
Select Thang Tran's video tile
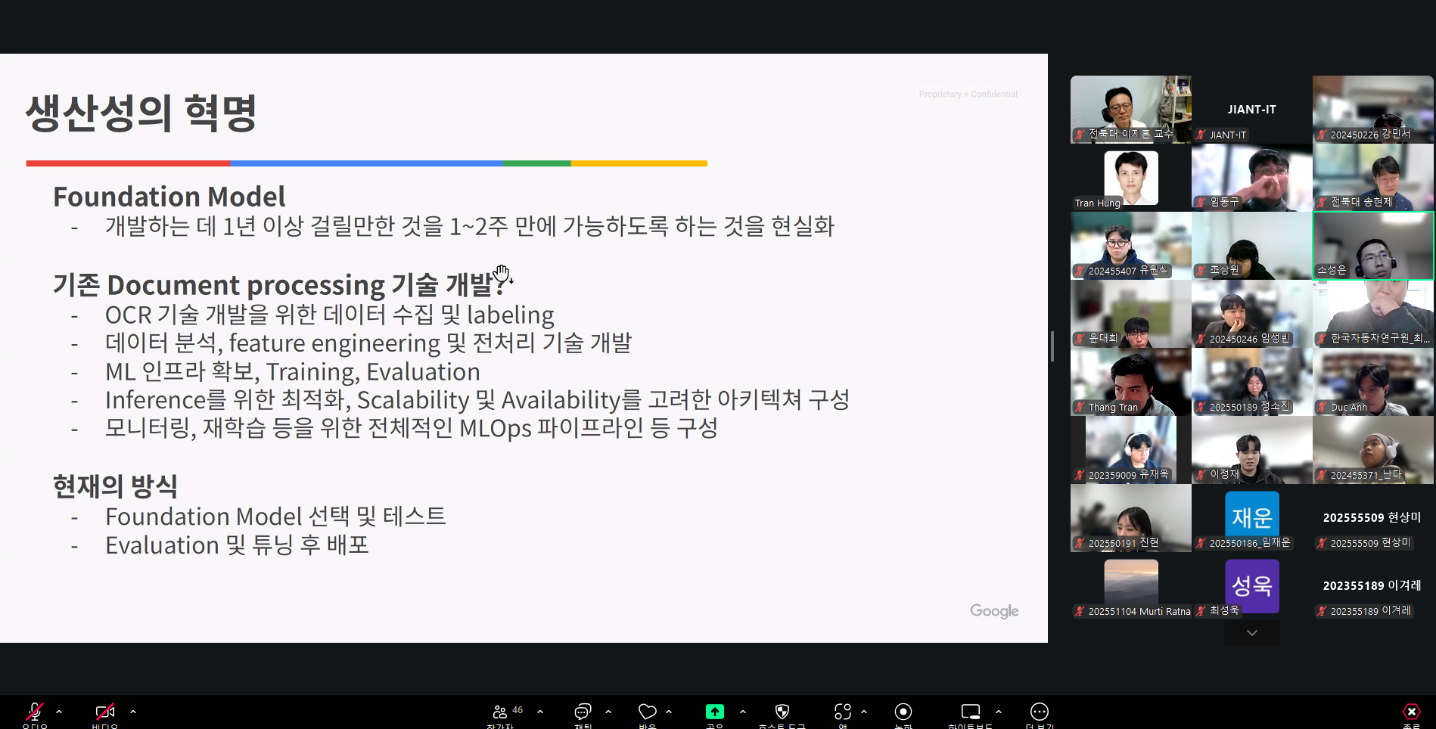(1130, 382)
